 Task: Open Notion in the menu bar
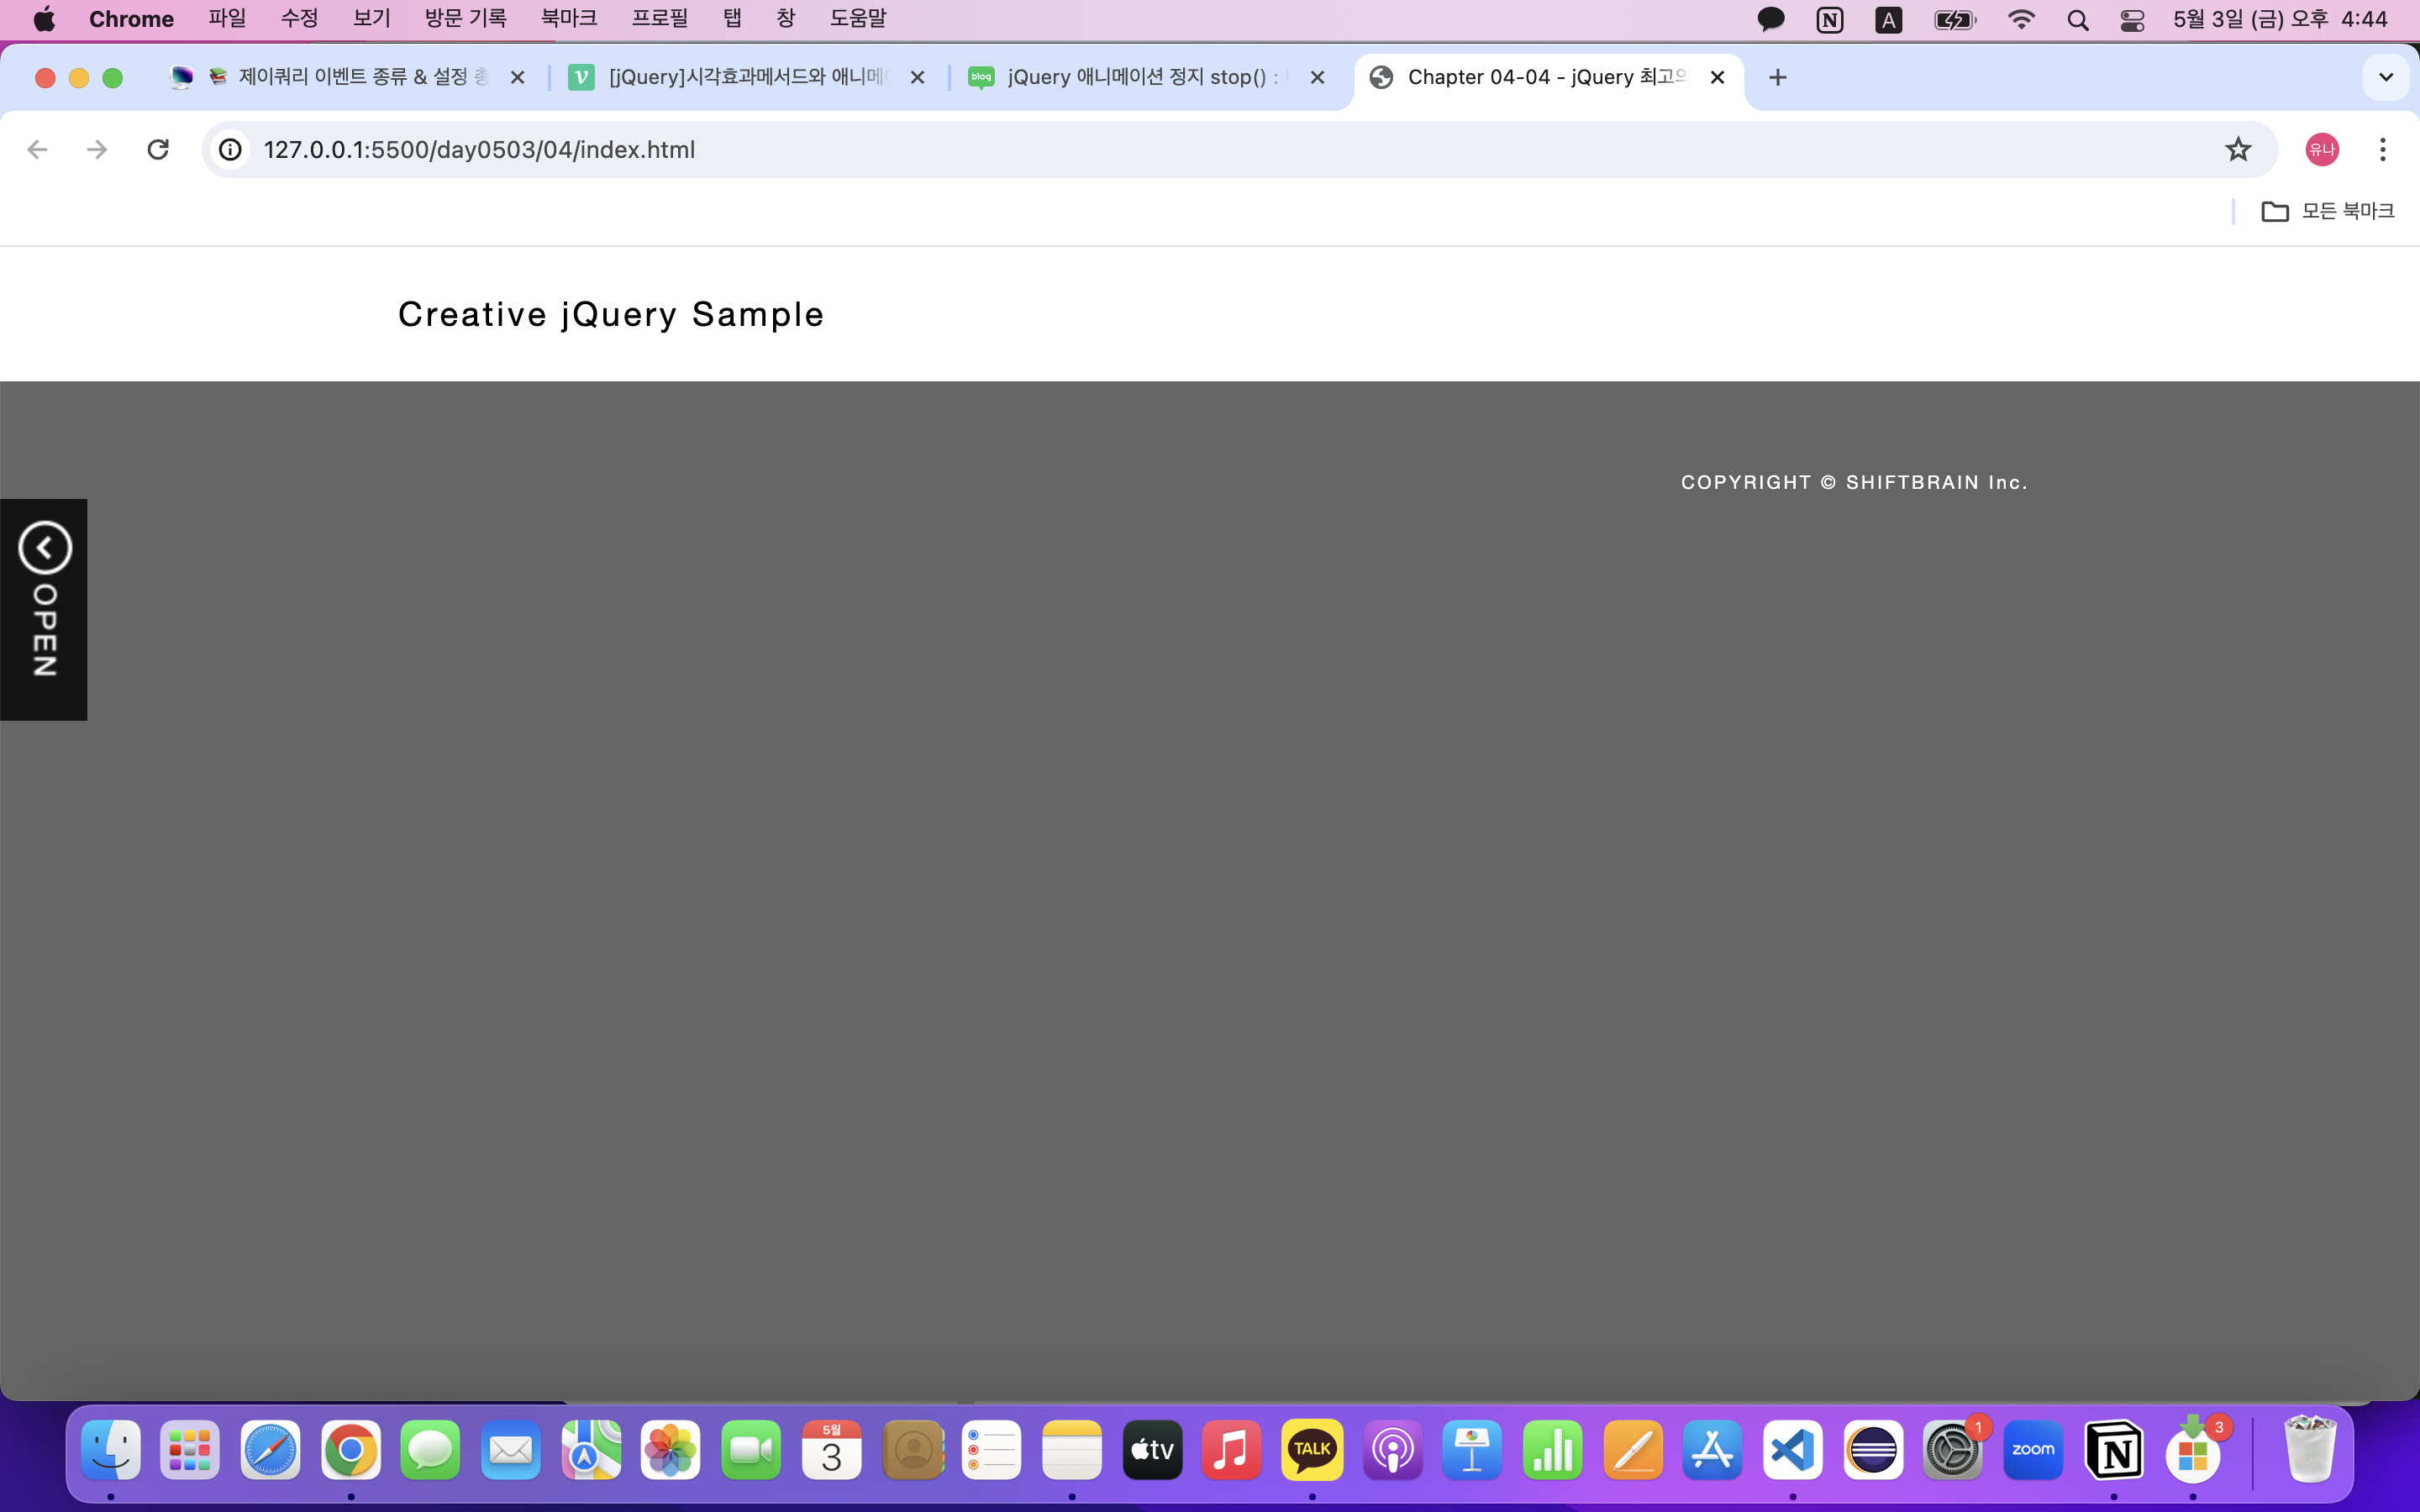[x=1829, y=20]
